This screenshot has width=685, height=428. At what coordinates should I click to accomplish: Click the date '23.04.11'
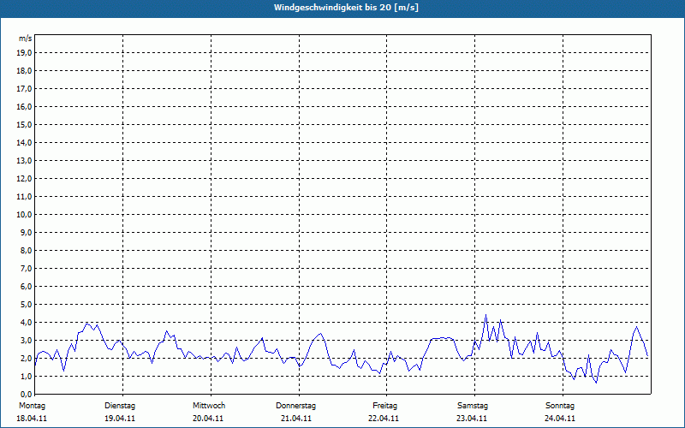[x=472, y=419]
